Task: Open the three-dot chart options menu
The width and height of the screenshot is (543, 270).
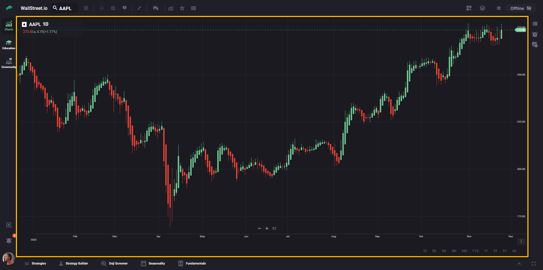Action: 521,241
